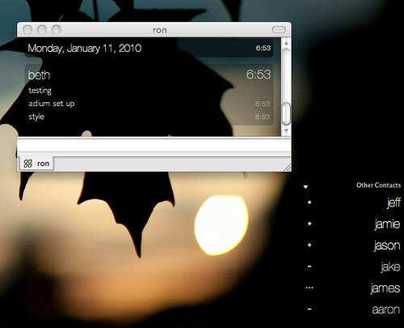The width and height of the screenshot is (404, 328).
Task: Click the large 6:53 timestamp by beth
Action: pos(259,75)
